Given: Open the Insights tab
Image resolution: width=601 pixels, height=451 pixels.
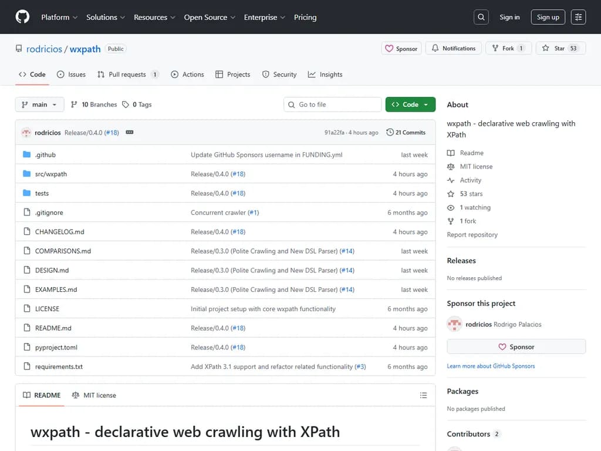Looking at the screenshot, I should [x=326, y=75].
